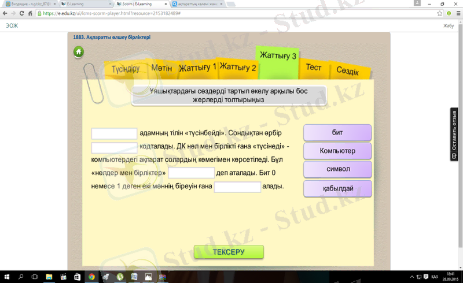Click the Жабу link to close lesson
Image resolution: width=463 pixels, height=283 pixels.
click(x=448, y=26)
